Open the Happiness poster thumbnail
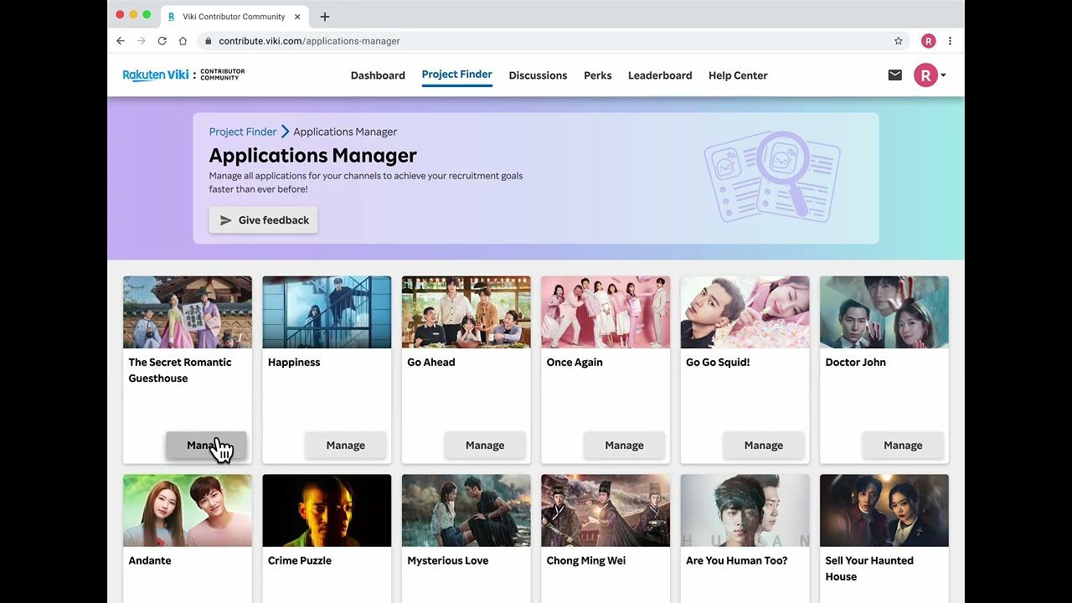 [327, 312]
